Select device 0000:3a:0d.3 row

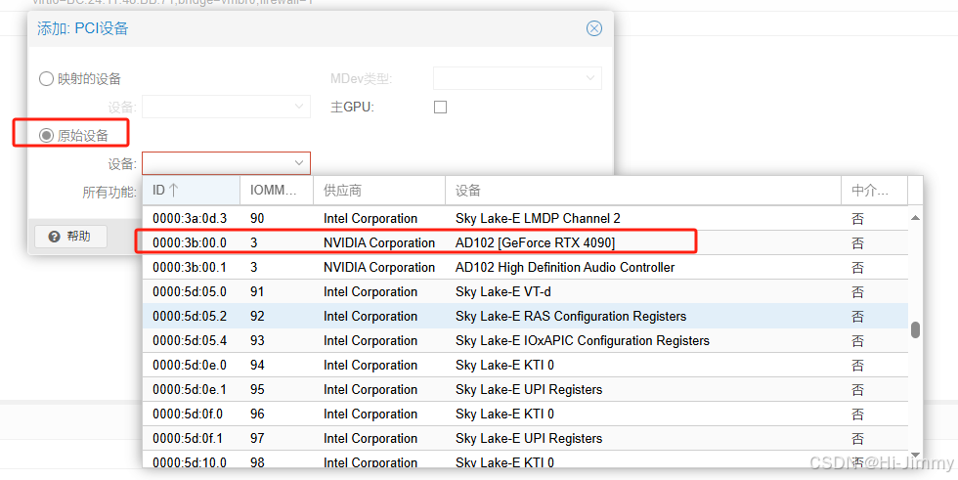click(x=526, y=219)
